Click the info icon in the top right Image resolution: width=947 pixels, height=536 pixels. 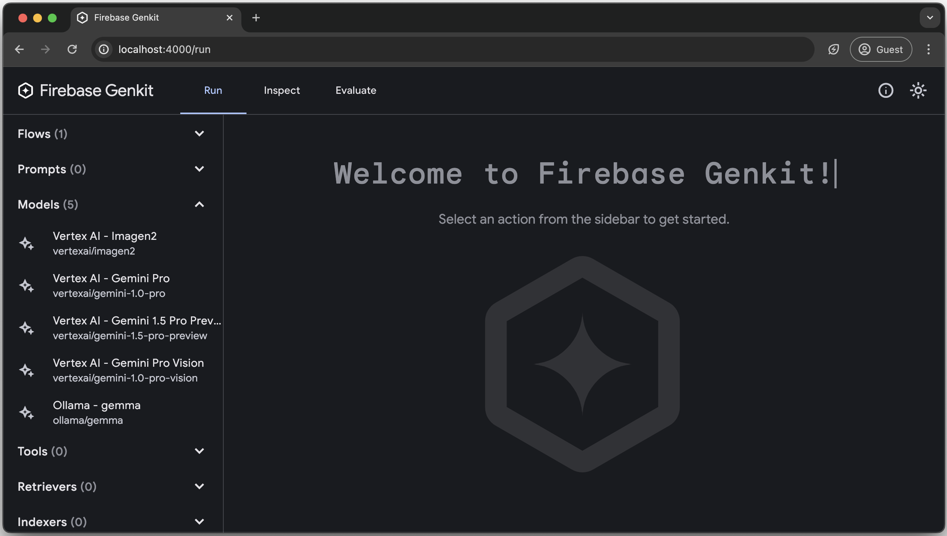pos(886,90)
